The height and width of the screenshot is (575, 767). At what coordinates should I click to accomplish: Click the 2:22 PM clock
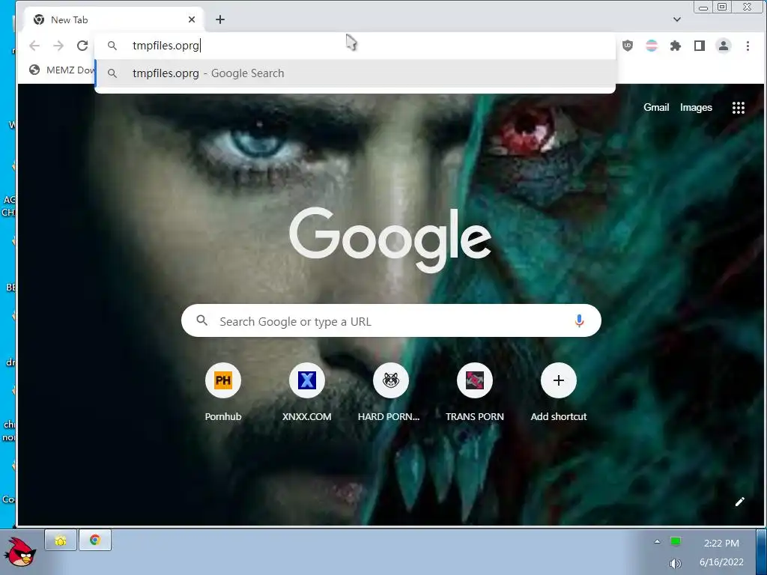click(x=721, y=544)
